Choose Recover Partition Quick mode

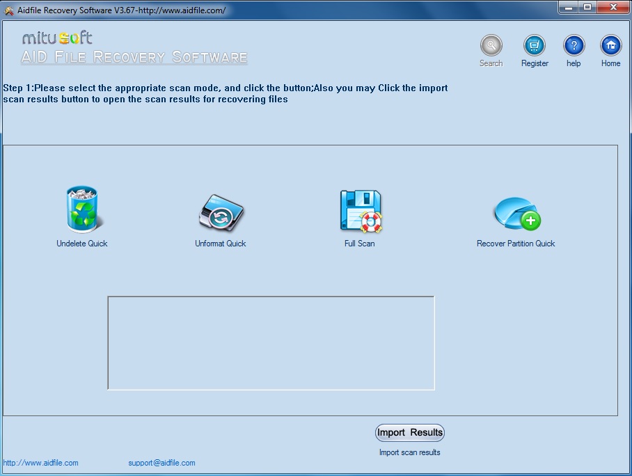515,212
